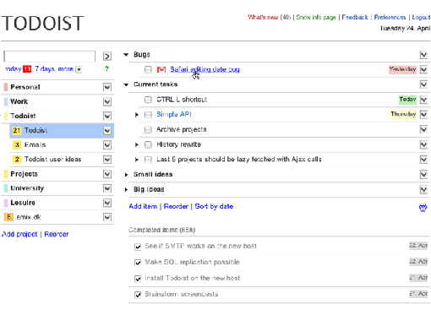
Task: Uncheck See if SMTP works on new host
Action: (138, 247)
